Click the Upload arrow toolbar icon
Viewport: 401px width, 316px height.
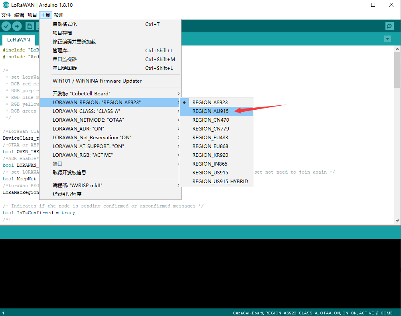point(17,26)
